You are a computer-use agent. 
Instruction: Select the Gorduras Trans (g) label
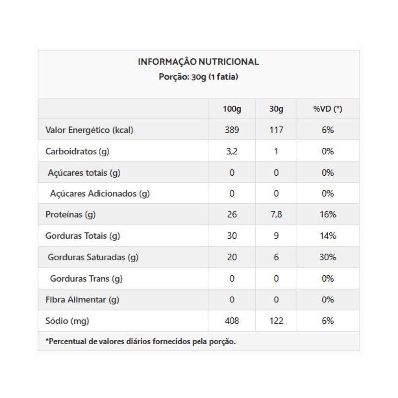pos(86,279)
